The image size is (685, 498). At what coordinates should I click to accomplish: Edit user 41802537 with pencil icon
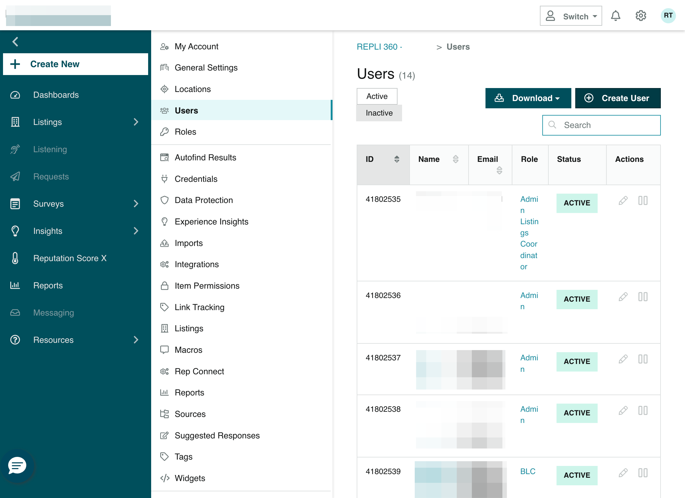[623, 359]
